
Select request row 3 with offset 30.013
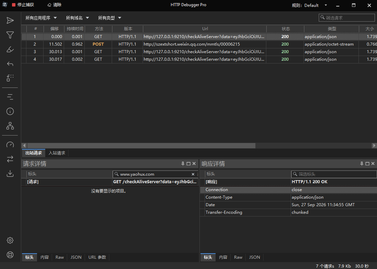pyautogui.click(x=199, y=52)
